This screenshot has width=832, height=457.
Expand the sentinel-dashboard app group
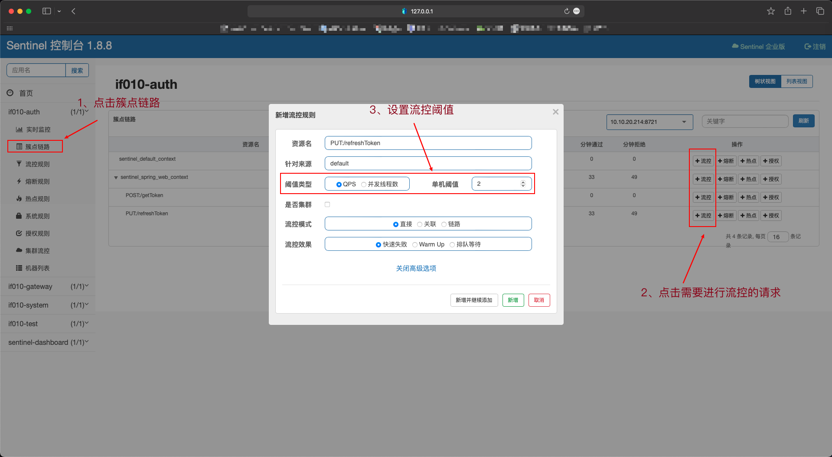(48, 342)
